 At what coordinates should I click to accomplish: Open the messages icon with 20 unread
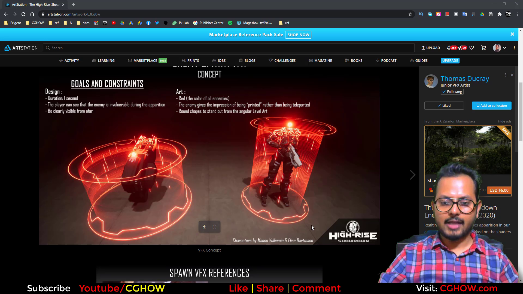click(x=463, y=48)
